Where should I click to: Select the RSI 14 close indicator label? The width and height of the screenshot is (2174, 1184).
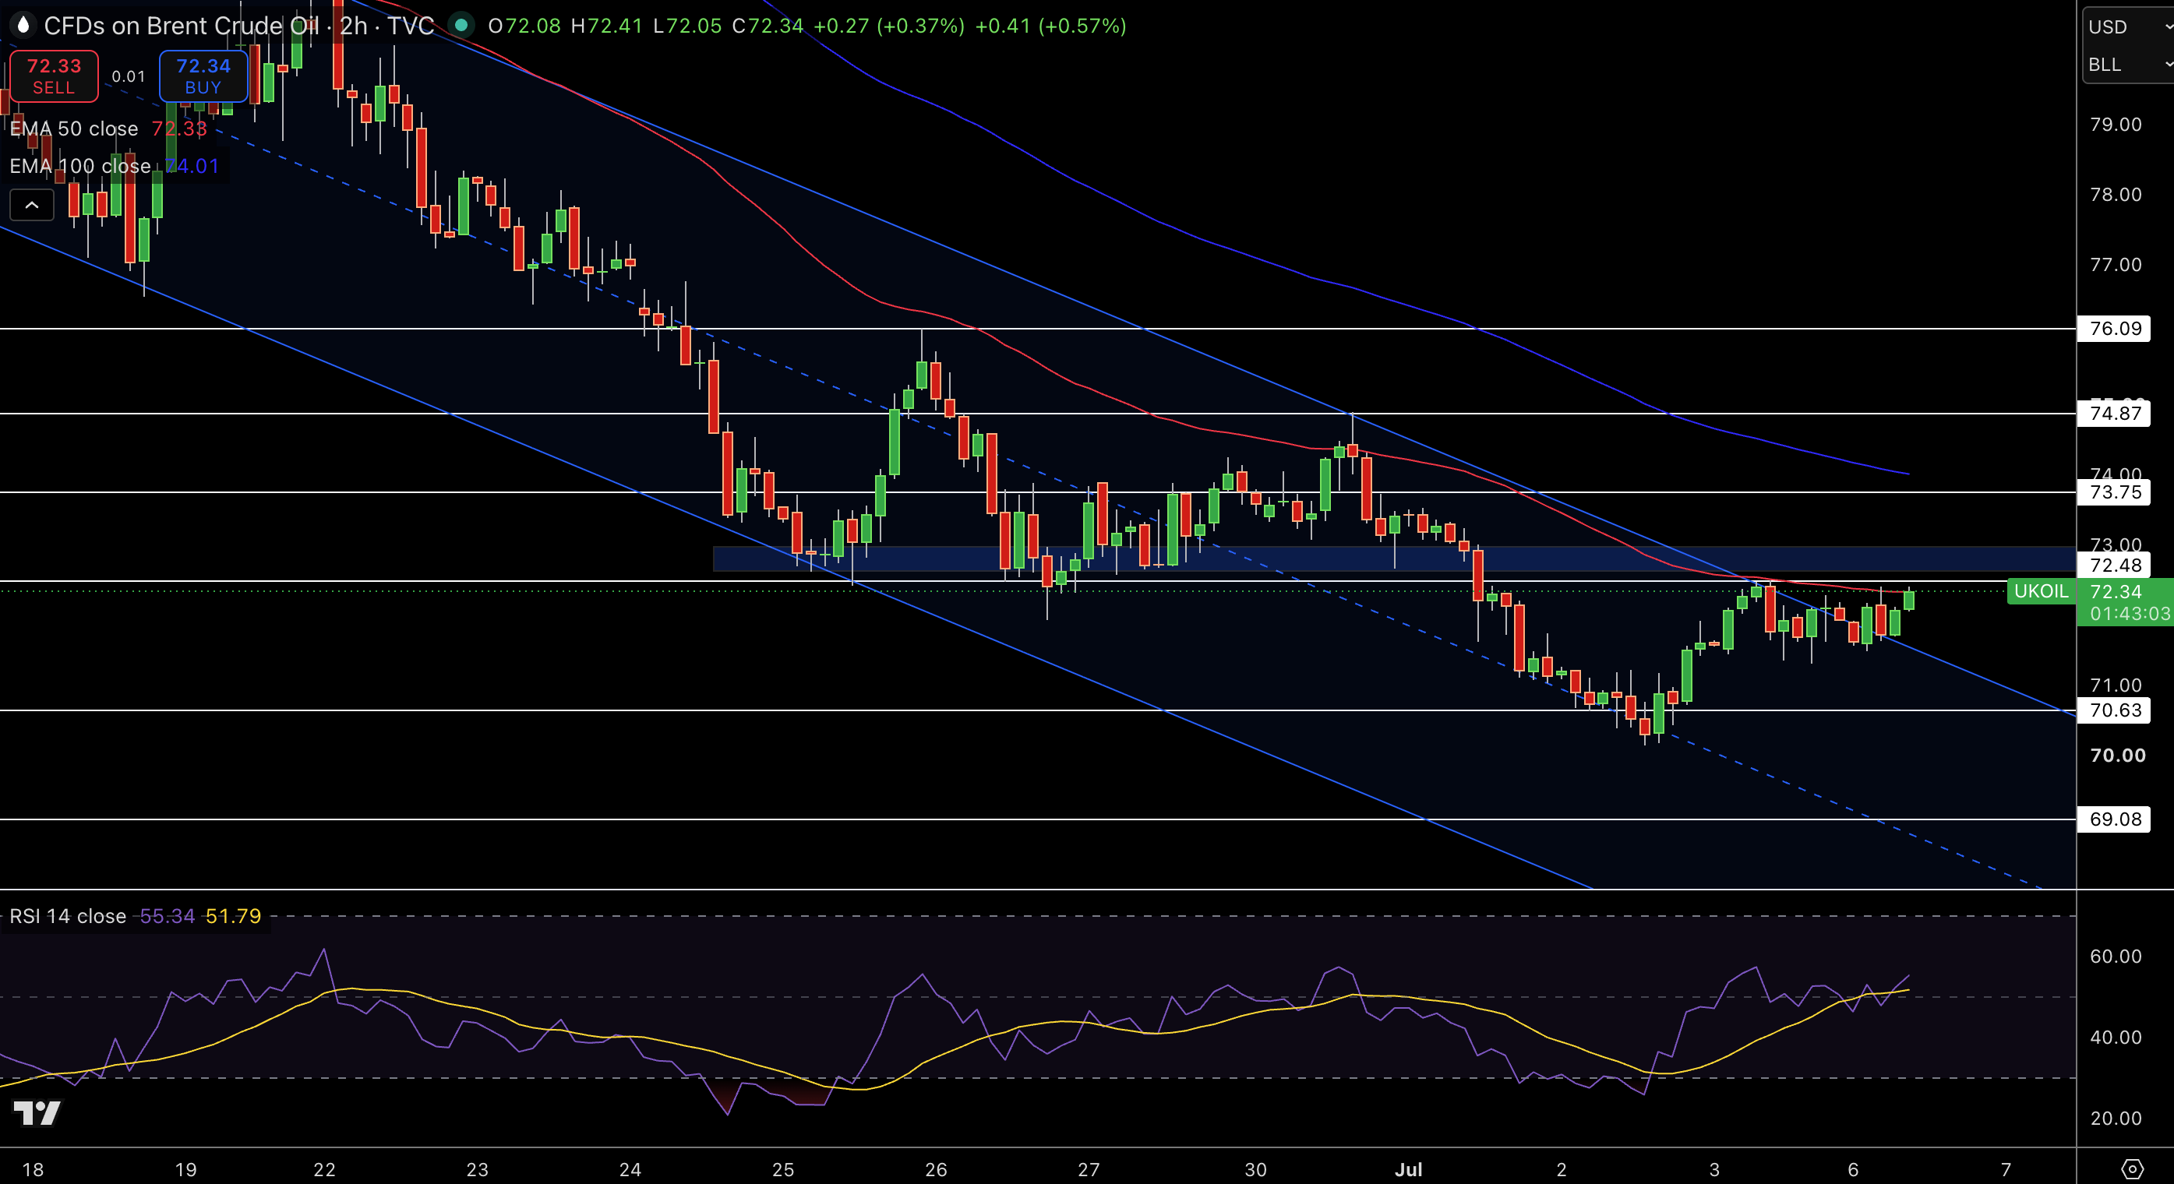68,917
